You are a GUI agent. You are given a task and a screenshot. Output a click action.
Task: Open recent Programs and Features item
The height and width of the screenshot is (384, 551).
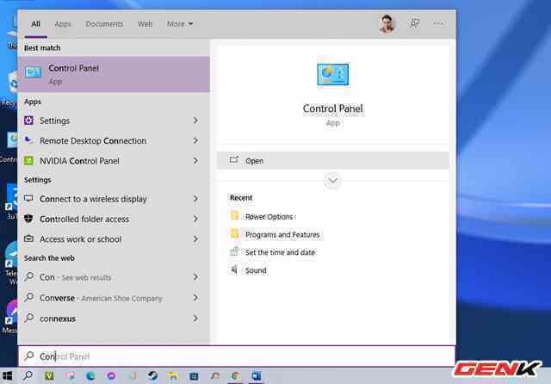point(275,234)
